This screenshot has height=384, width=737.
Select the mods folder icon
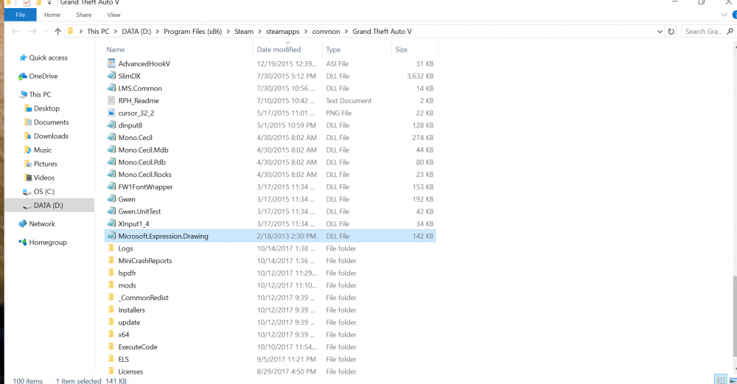tap(111, 284)
